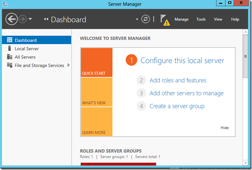Open the View menu
252x170 pixels.
click(x=218, y=20)
